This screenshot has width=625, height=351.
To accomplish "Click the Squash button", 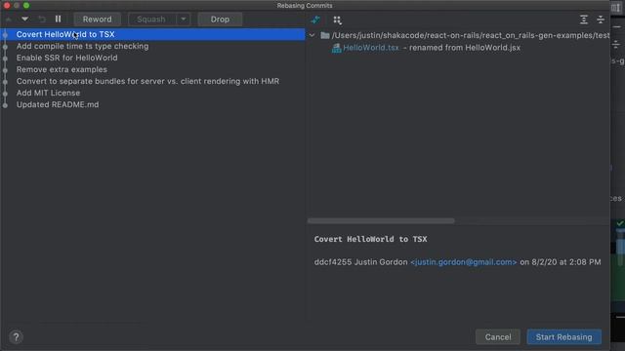I will 151,19.
